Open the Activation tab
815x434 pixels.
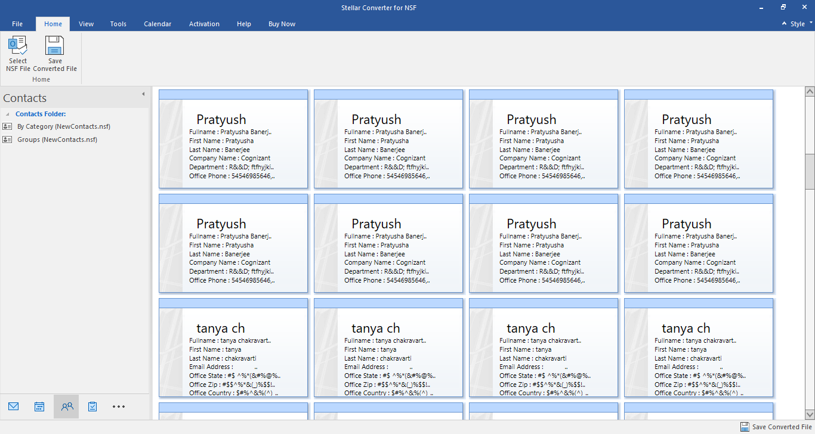[204, 24]
